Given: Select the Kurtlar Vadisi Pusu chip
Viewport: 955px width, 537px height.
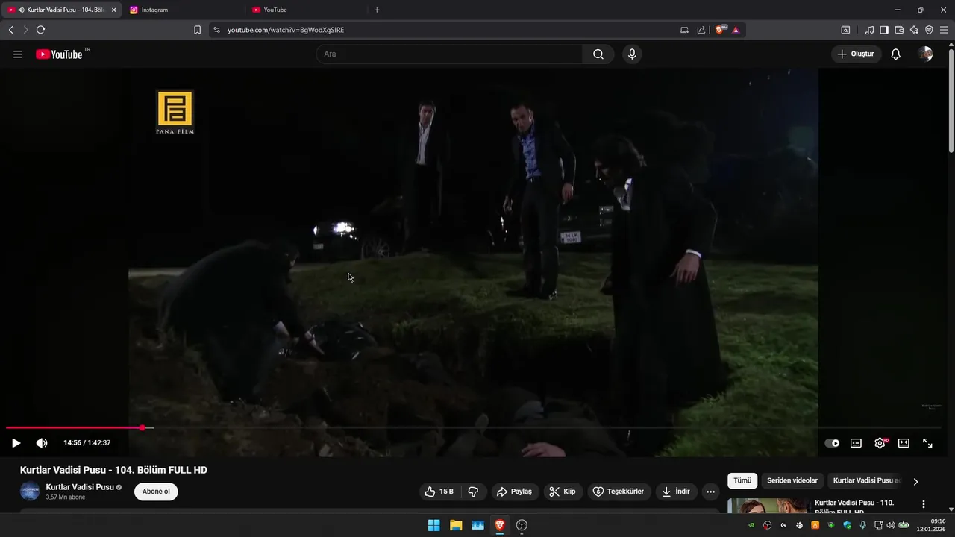Looking at the screenshot, I should click(867, 481).
